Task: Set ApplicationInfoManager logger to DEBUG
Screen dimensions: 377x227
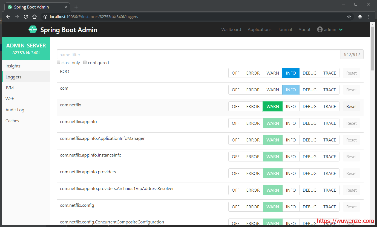Action: [309, 140]
